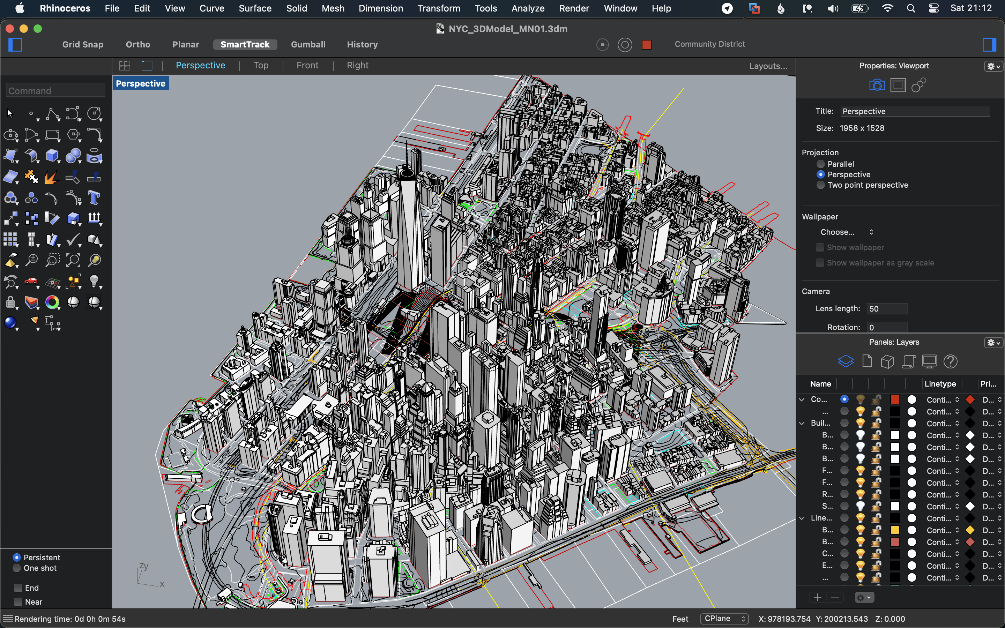
Task: Open the Surface menu
Action: 255,8
